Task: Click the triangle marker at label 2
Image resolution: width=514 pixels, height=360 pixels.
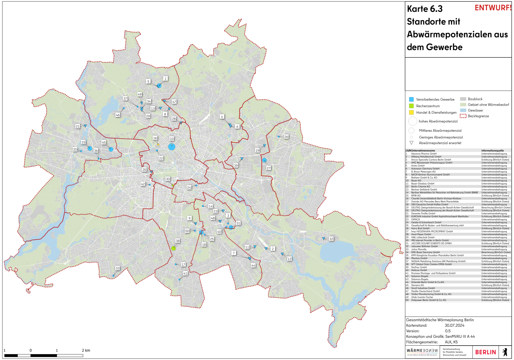Action: click(266, 248)
